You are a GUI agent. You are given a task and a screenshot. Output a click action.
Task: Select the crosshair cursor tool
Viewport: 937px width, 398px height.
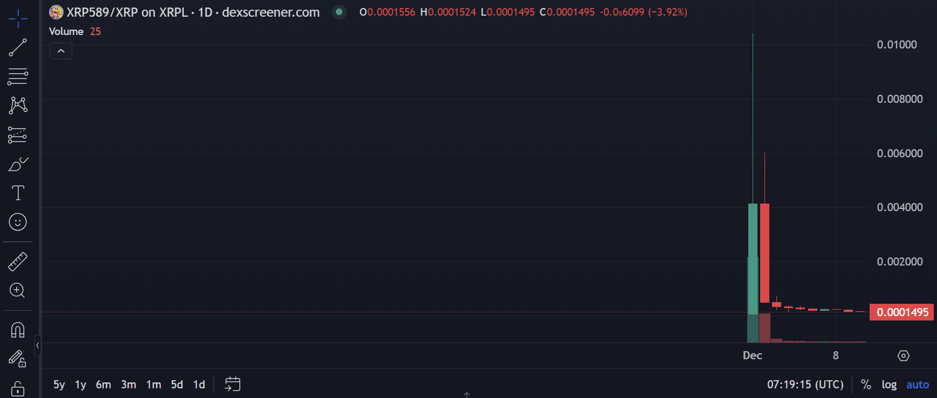pos(18,18)
